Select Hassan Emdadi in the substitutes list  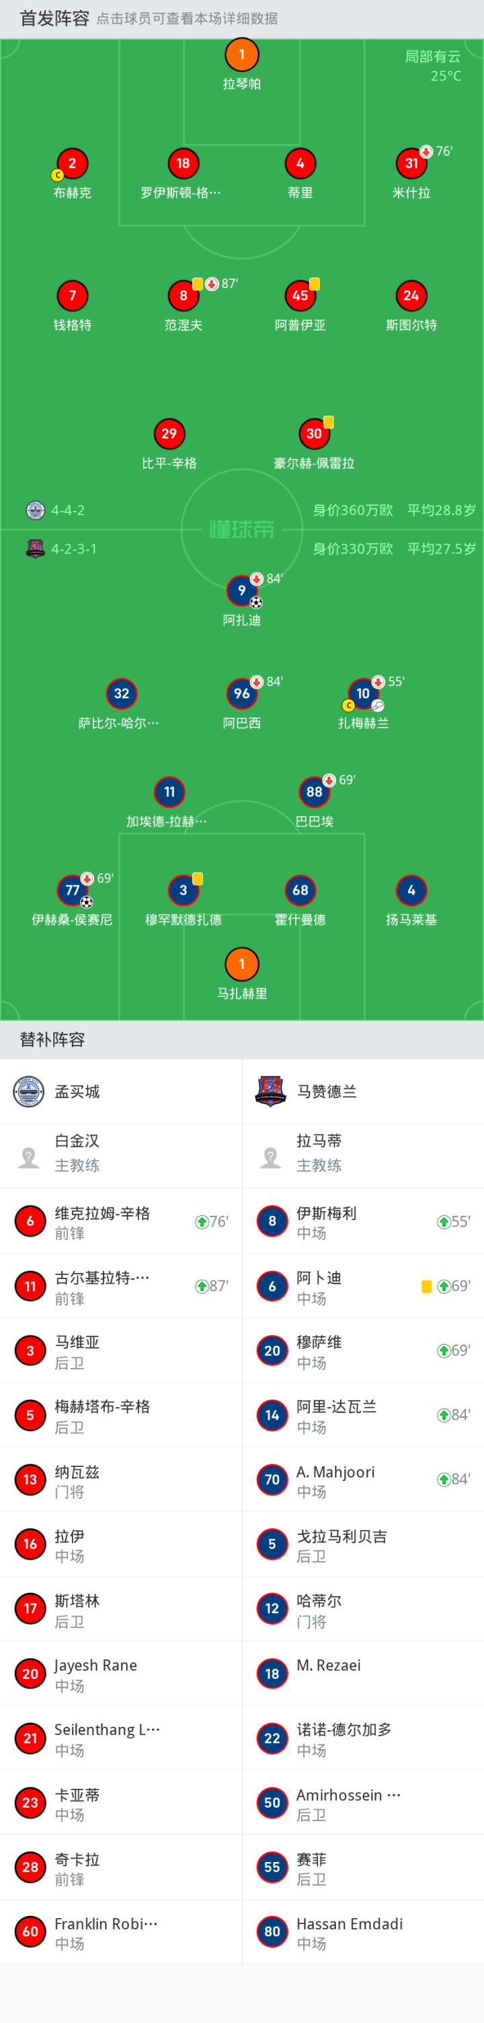coord(362,1931)
